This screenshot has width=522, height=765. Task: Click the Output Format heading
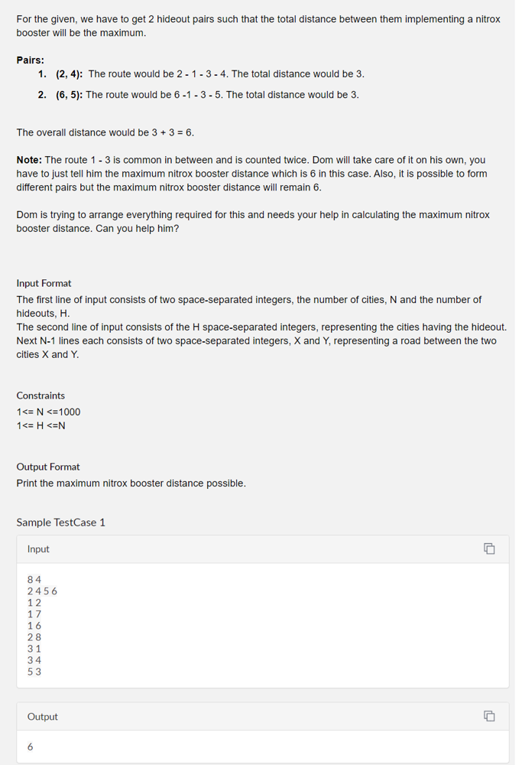pos(47,467)
